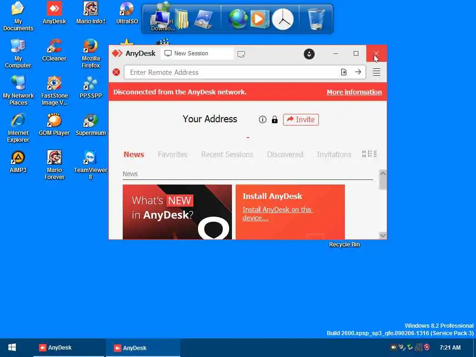This screenshot has height=357, width=476.
Task: Click the folders icon in the dock
Action: pos(182,19)
